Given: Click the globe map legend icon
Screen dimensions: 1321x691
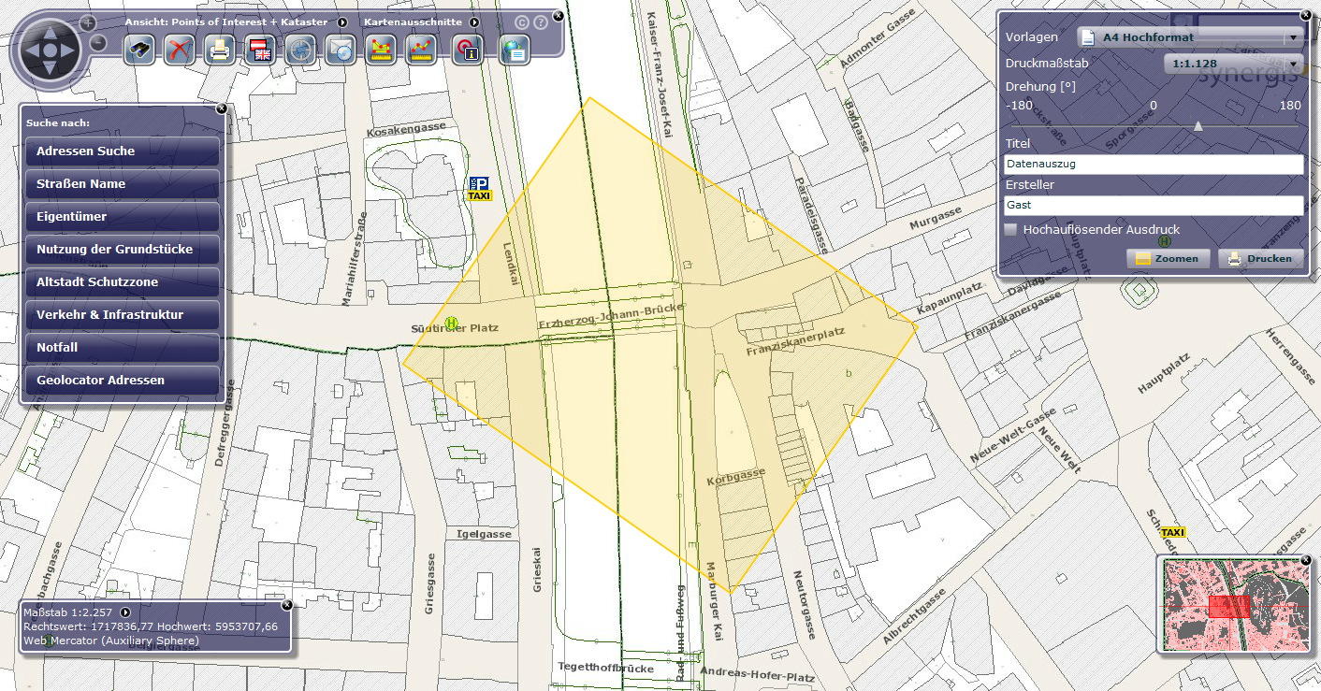Looking at the screenshot, I should pyautogui.click(x=514, y=50).
